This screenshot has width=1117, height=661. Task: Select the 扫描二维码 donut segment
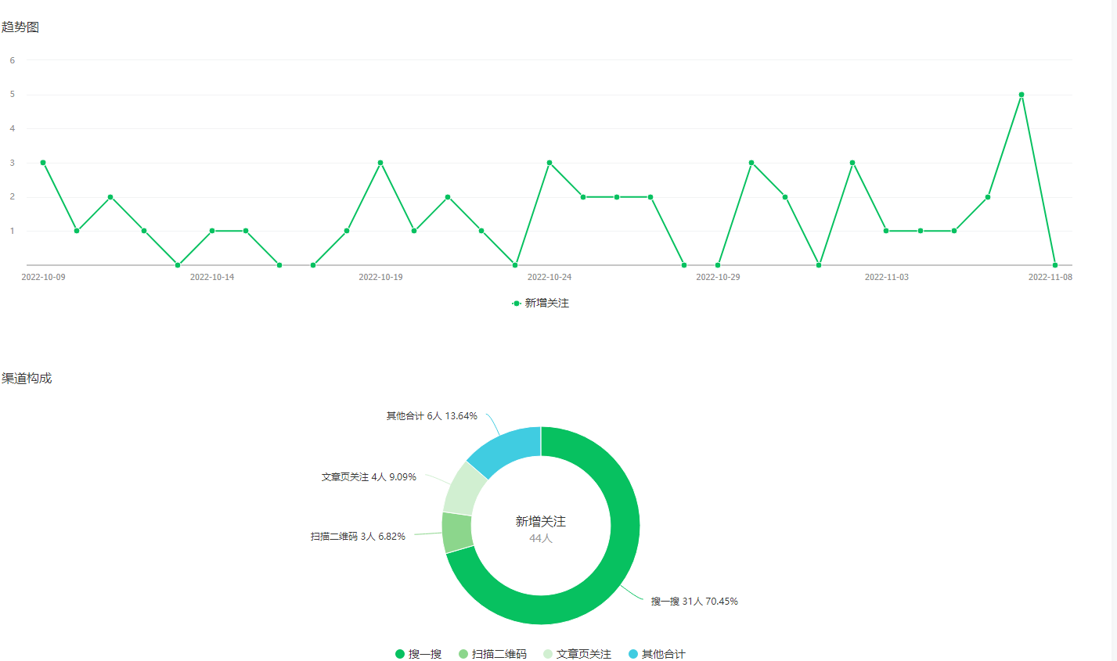[458, 533]
